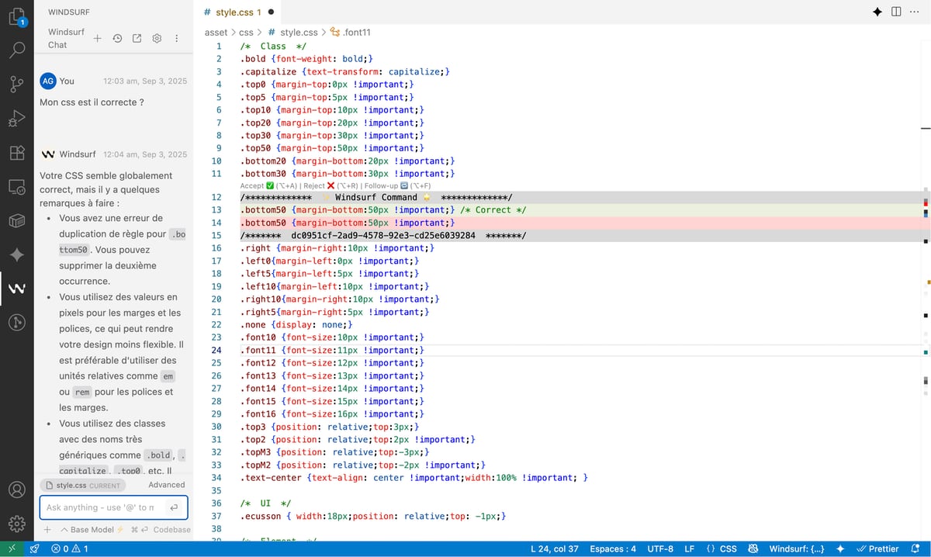Click the .ecusson rule on line 37
931x557 pixels.
pos(373,516)
